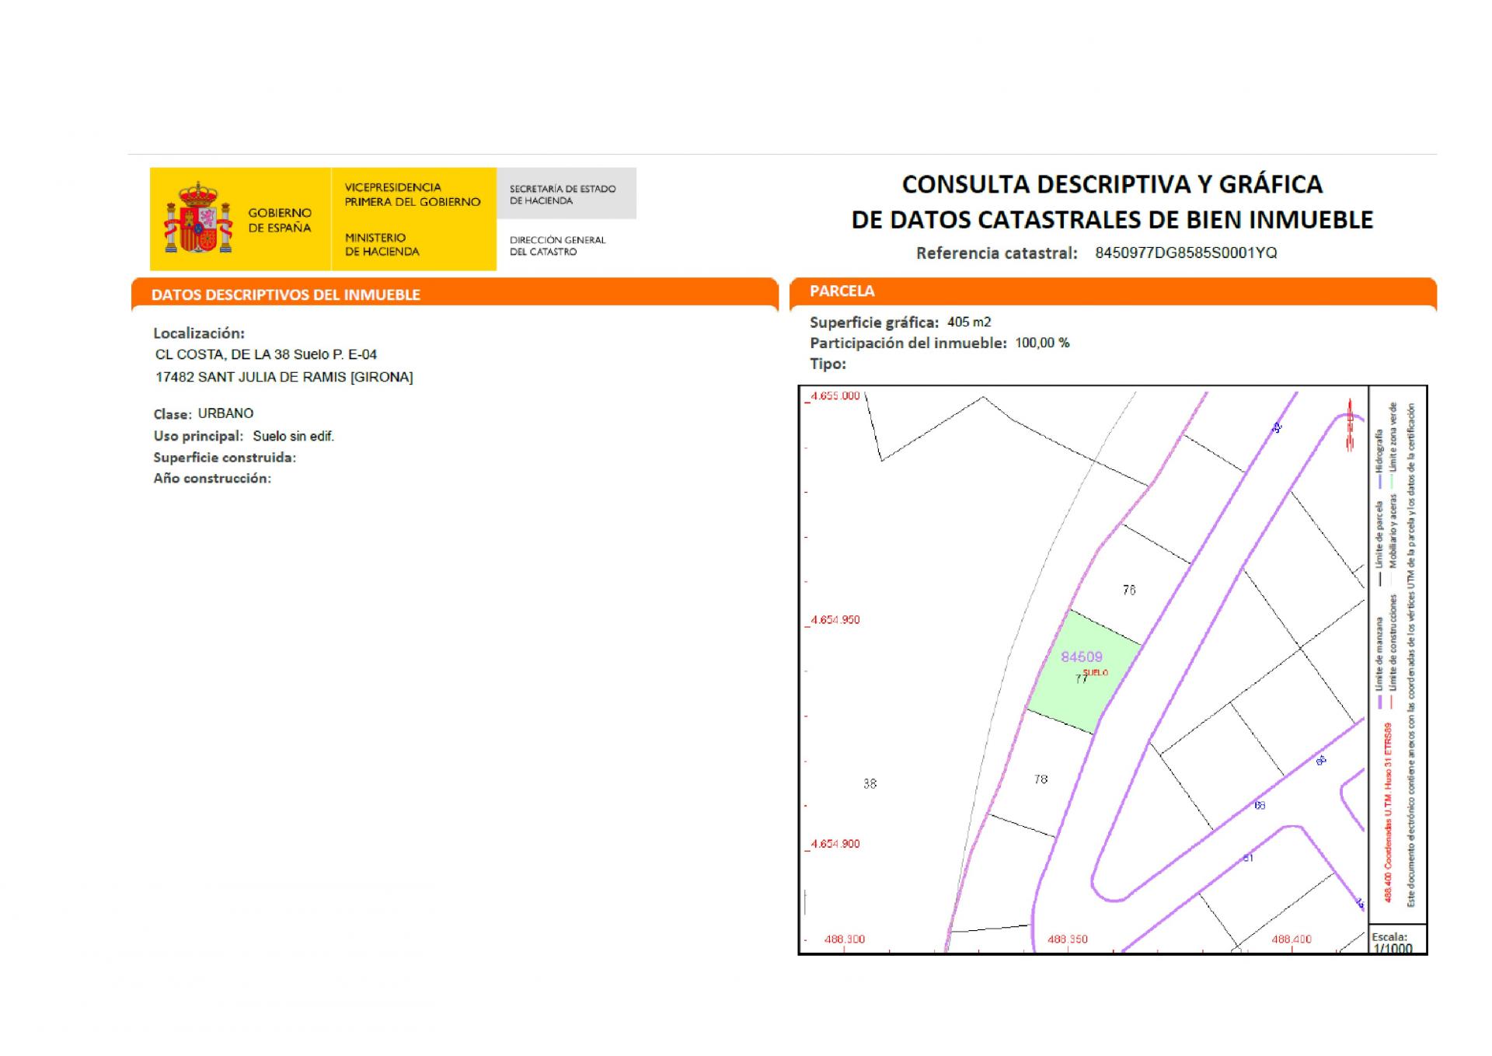1492x1056 pixels.
Task: Click the Datos Descriptivos del Inmueble header
Action: 285,294
